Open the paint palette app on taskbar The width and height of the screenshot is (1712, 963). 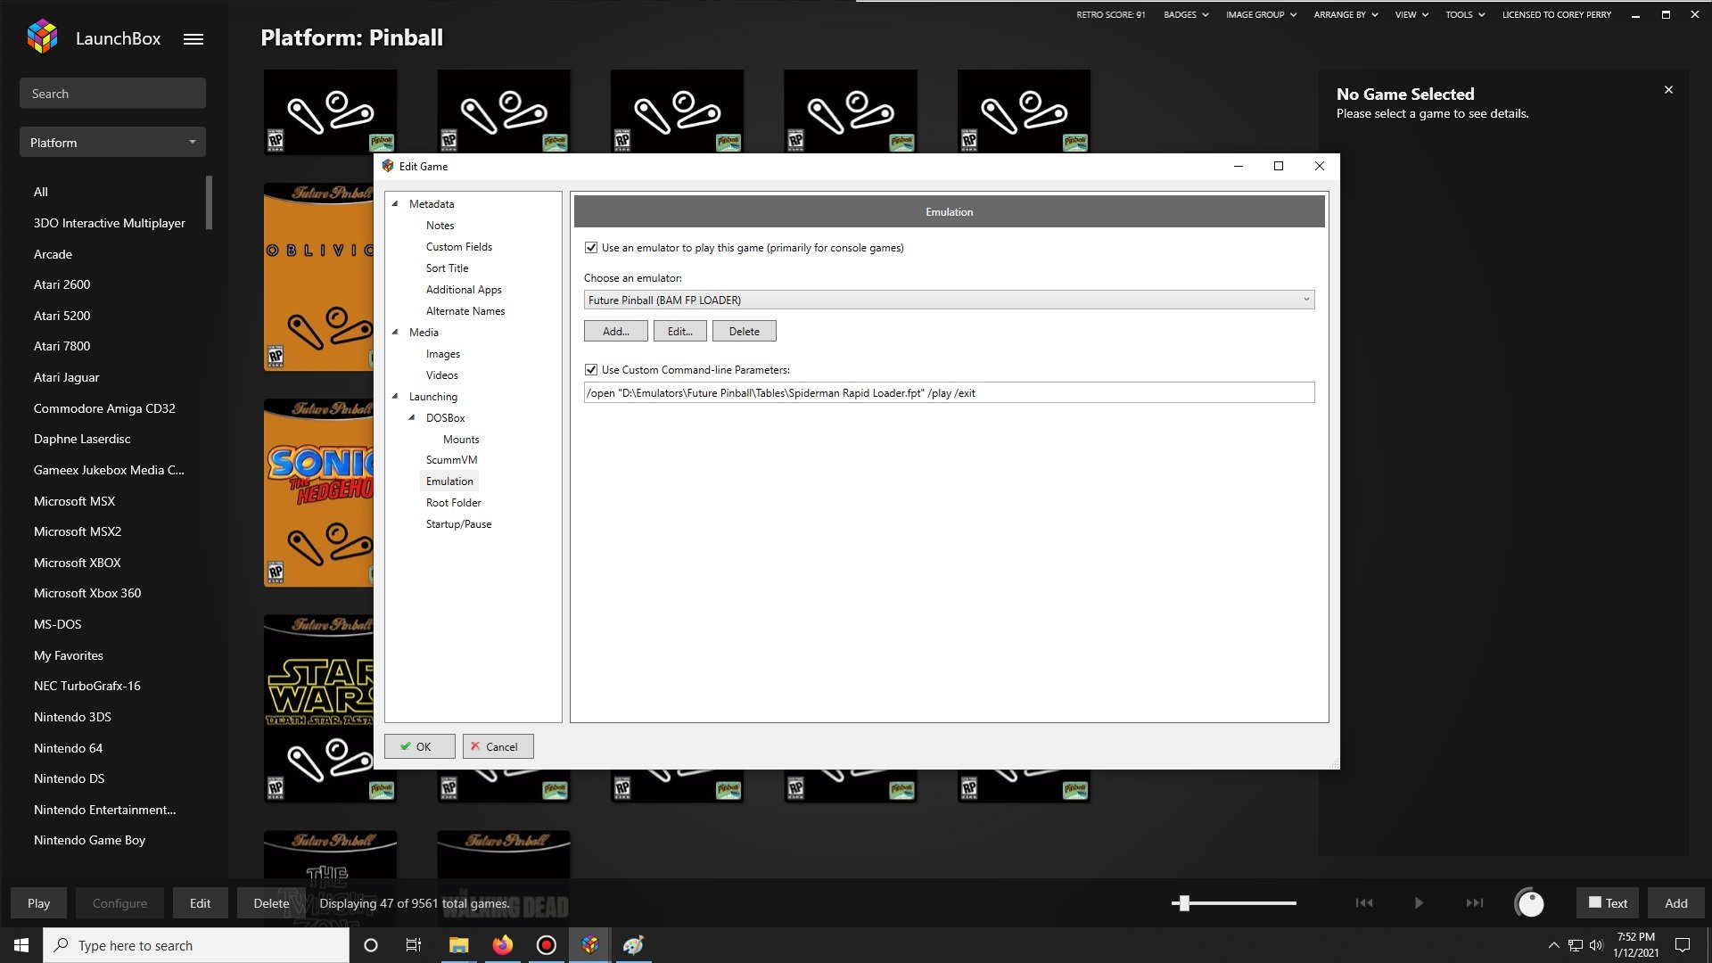634,945
